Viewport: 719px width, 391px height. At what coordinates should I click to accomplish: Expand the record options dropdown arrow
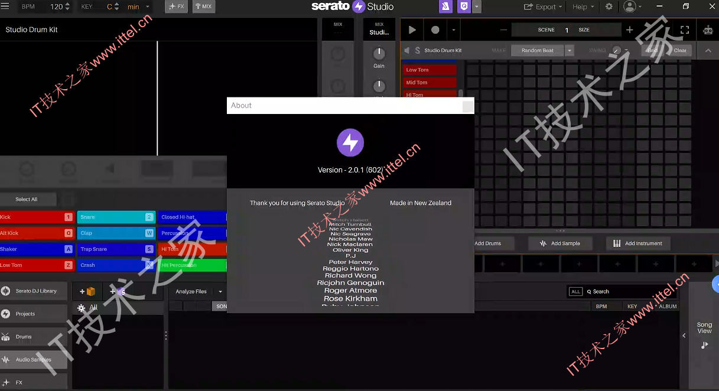[x=453, y=30]
